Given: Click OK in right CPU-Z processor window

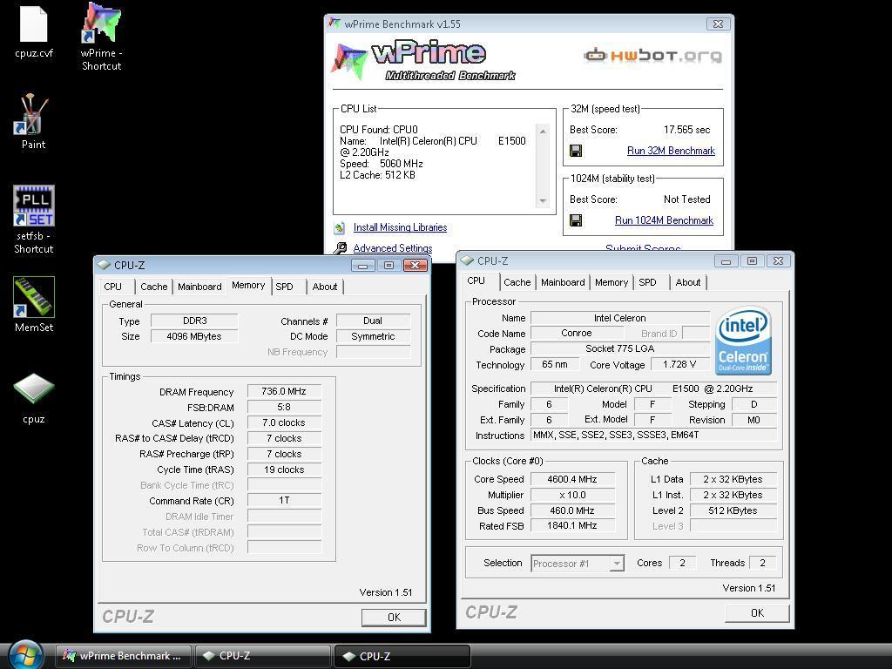Looking at the screenshot, I should (x=757, y=612).
